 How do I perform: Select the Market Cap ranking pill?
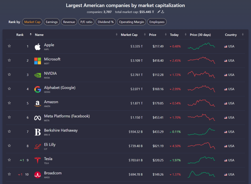[32, 22]
